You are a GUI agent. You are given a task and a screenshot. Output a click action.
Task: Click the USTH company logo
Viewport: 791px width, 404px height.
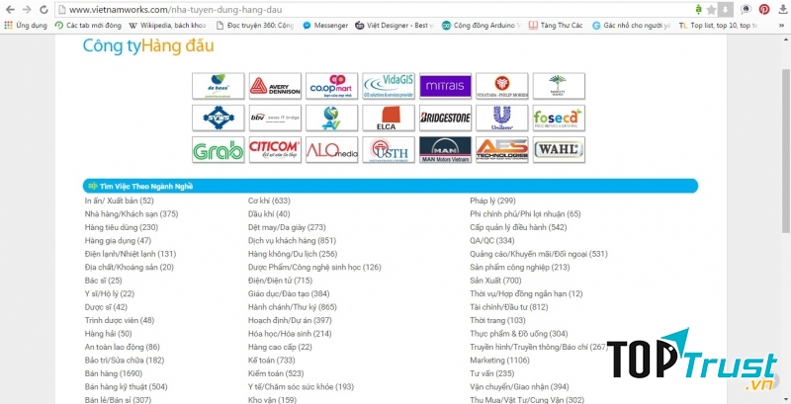point(389,149)
